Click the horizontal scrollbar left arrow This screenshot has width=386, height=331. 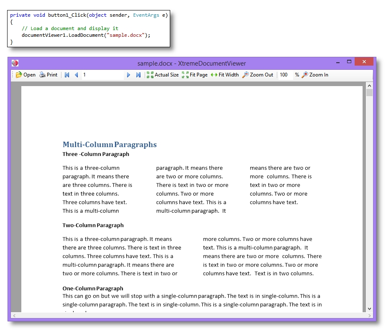(14, 316)
